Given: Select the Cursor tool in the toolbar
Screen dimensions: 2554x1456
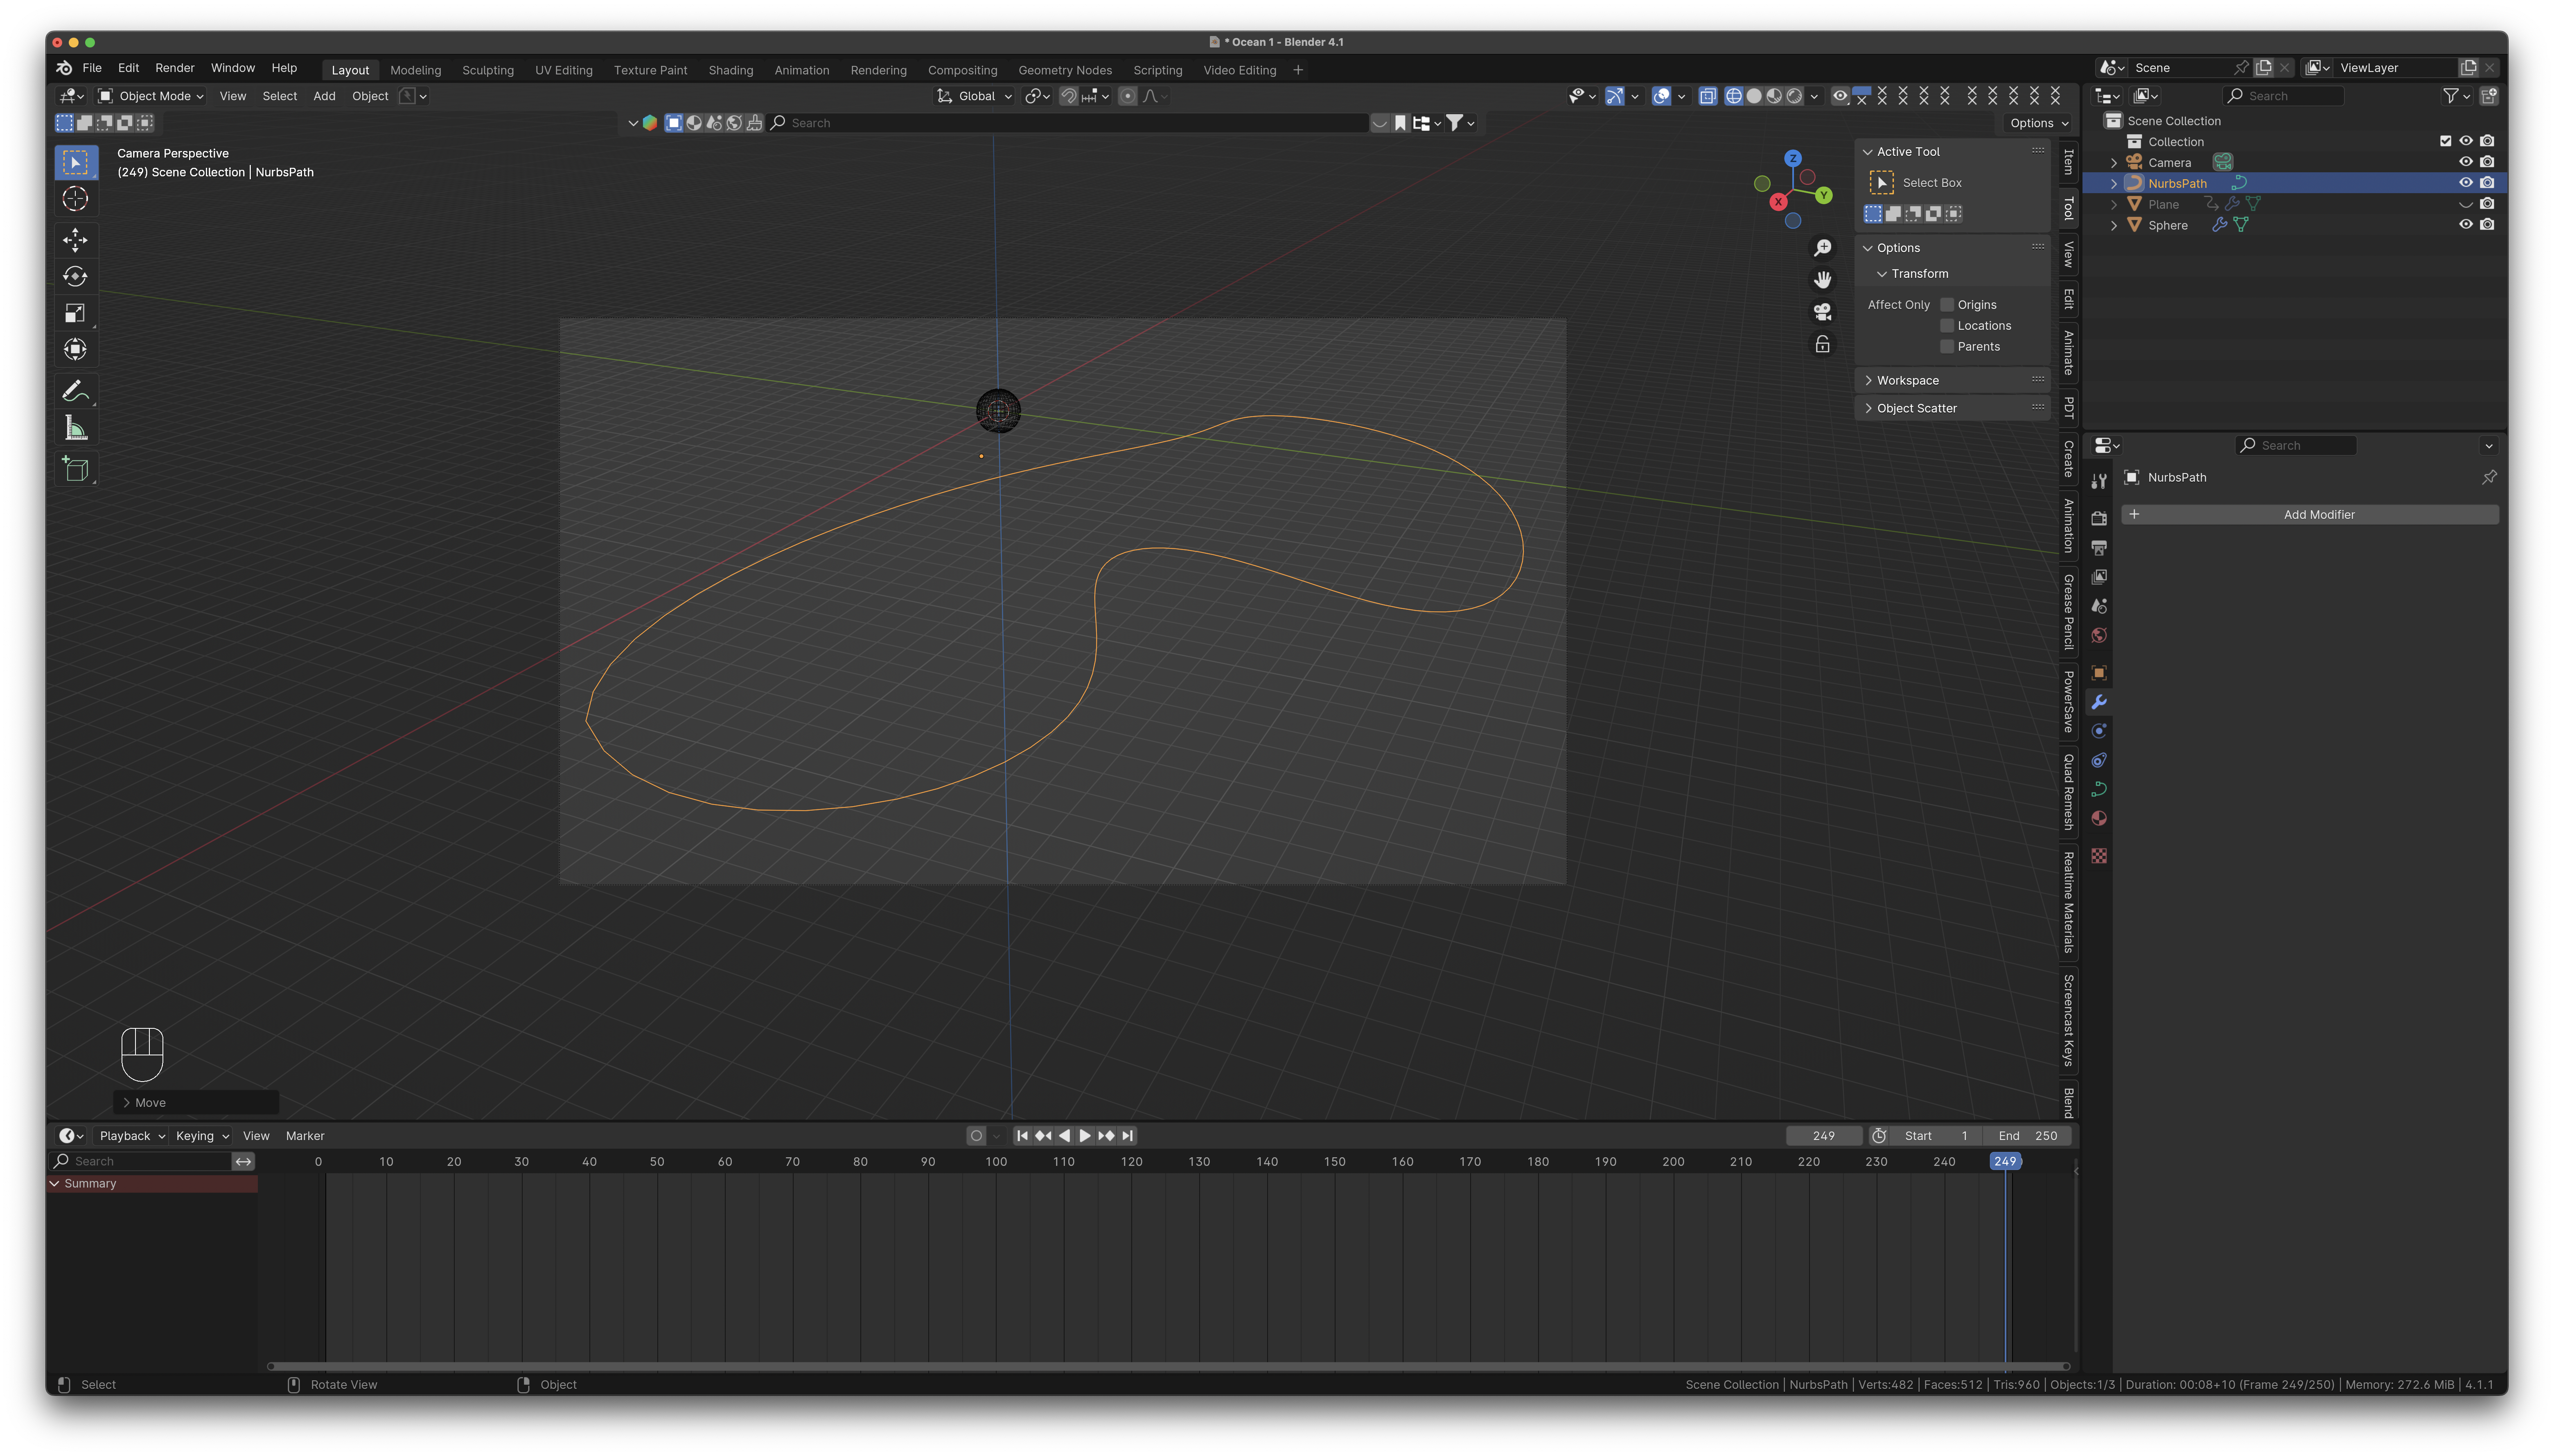Looking at the screenshot, I should pyautogui.click(x=75, y=199).
